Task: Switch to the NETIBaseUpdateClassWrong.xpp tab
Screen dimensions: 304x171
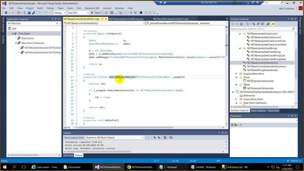Action: (x=126, y=19)
